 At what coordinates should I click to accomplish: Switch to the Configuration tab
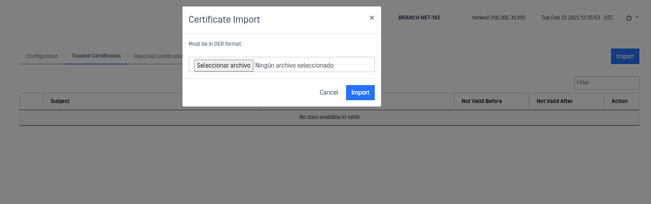(42, 56)
